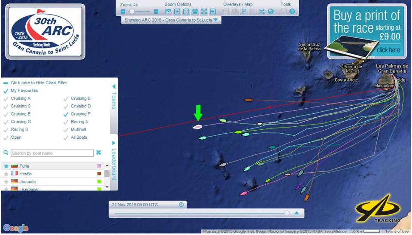The height and width of the screenshot is (235, 412).
Task: Collapse the Teams panel arrow
Action: 114,86
